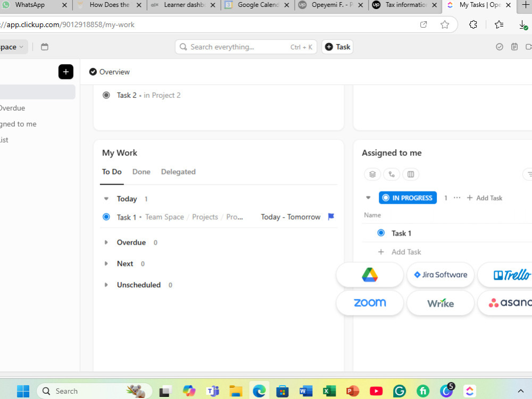Click the Zoom integration card
The image size is (532, 399).
370,303
